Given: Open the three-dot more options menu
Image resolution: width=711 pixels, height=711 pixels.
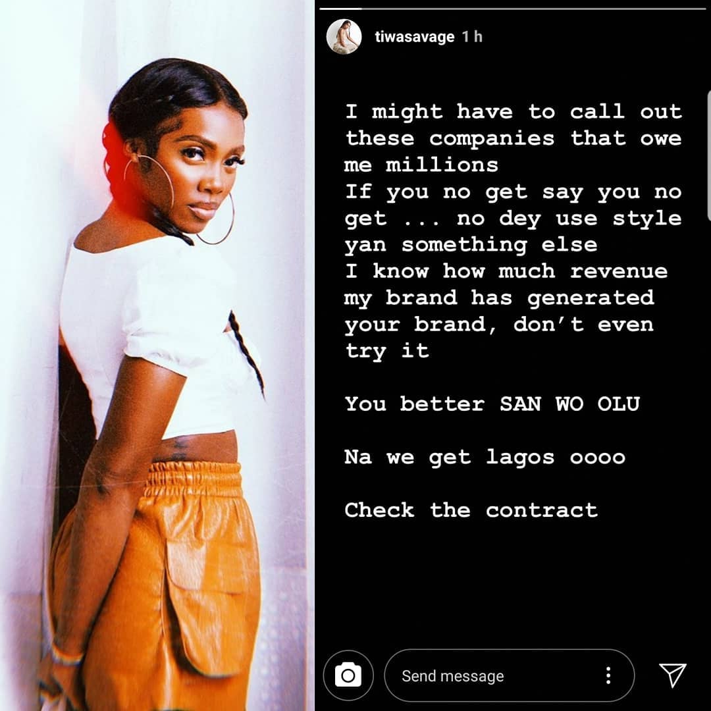Looking at the screenshot, I should 608,675.
